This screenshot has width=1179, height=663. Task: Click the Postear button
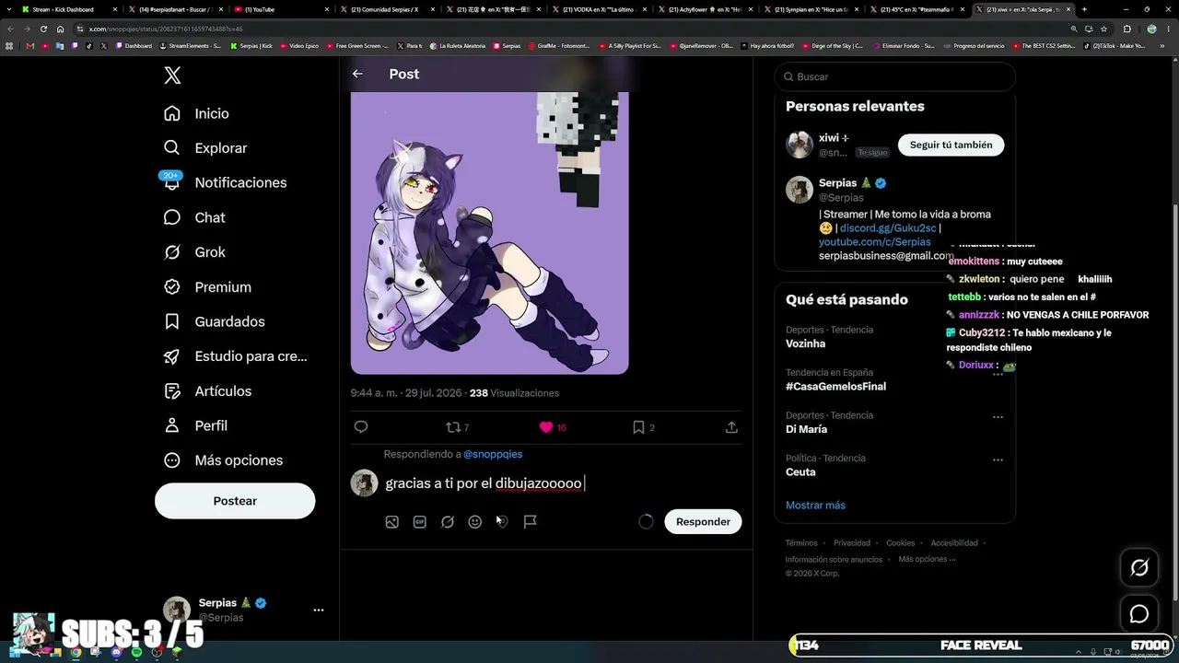pos(235,501)
